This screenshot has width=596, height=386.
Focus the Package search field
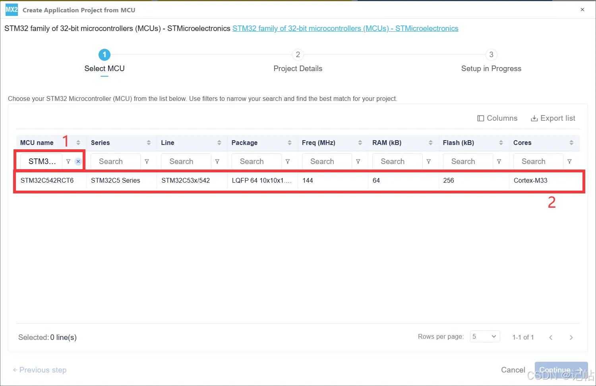[x=257, y=162]
